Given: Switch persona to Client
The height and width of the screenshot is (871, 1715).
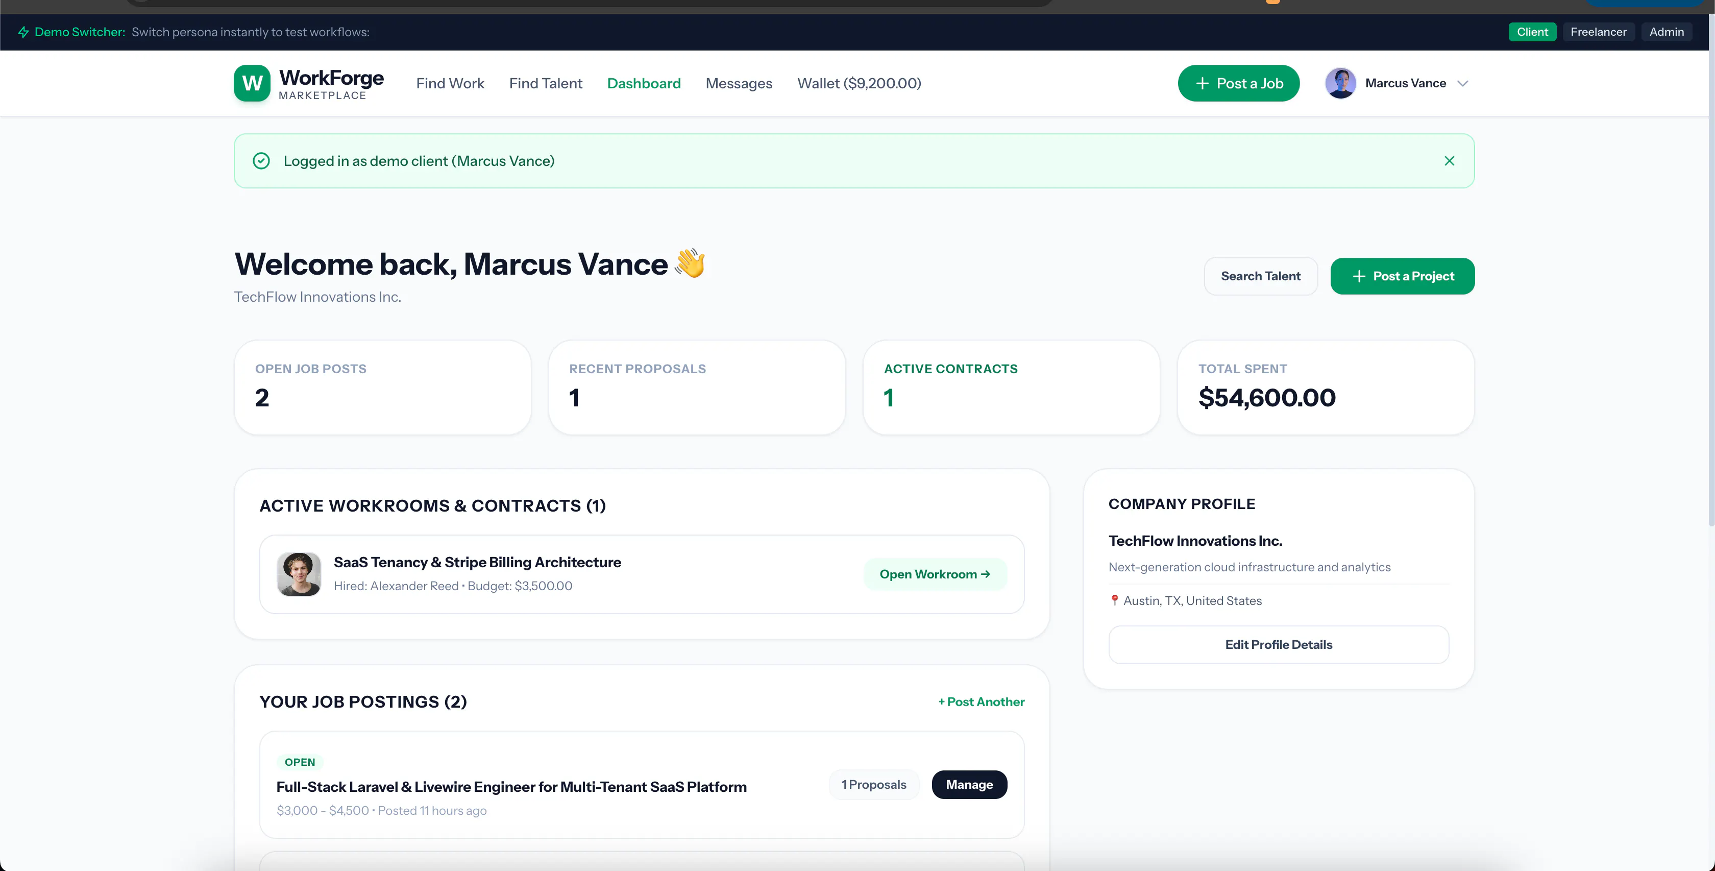Looking at the screenshot, I should 1532,32.
